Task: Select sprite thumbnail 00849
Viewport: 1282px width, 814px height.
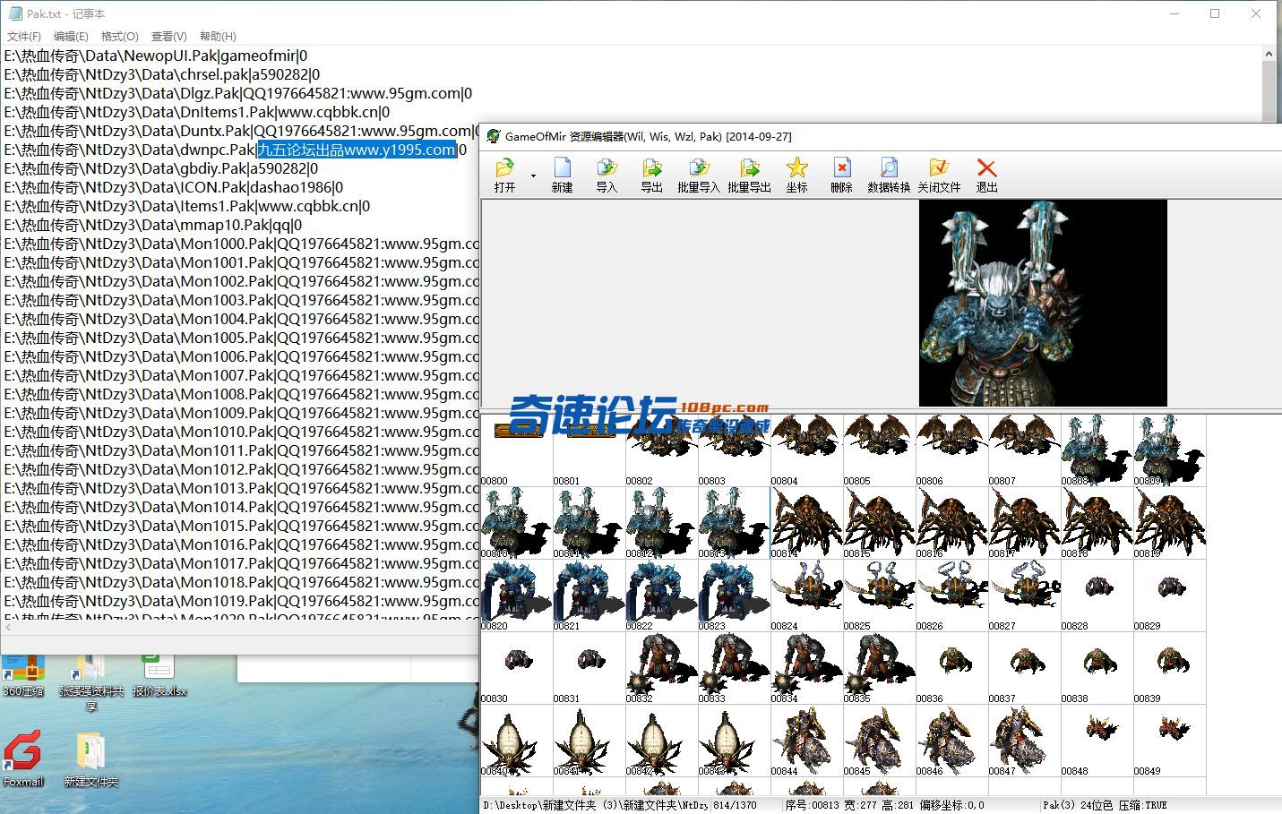Action: tap(1170, 741)
